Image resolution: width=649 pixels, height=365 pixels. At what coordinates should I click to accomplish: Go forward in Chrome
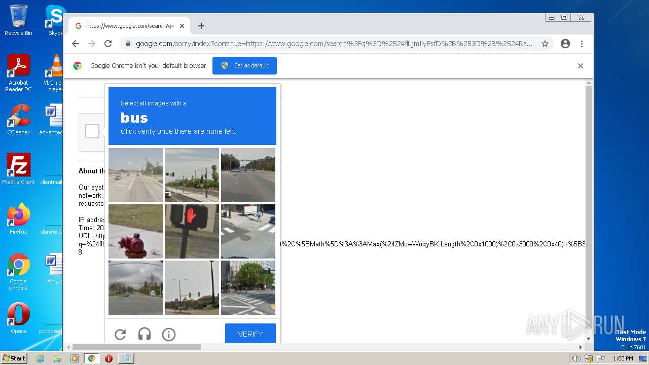pyautogui.click(x=92, y=44)
